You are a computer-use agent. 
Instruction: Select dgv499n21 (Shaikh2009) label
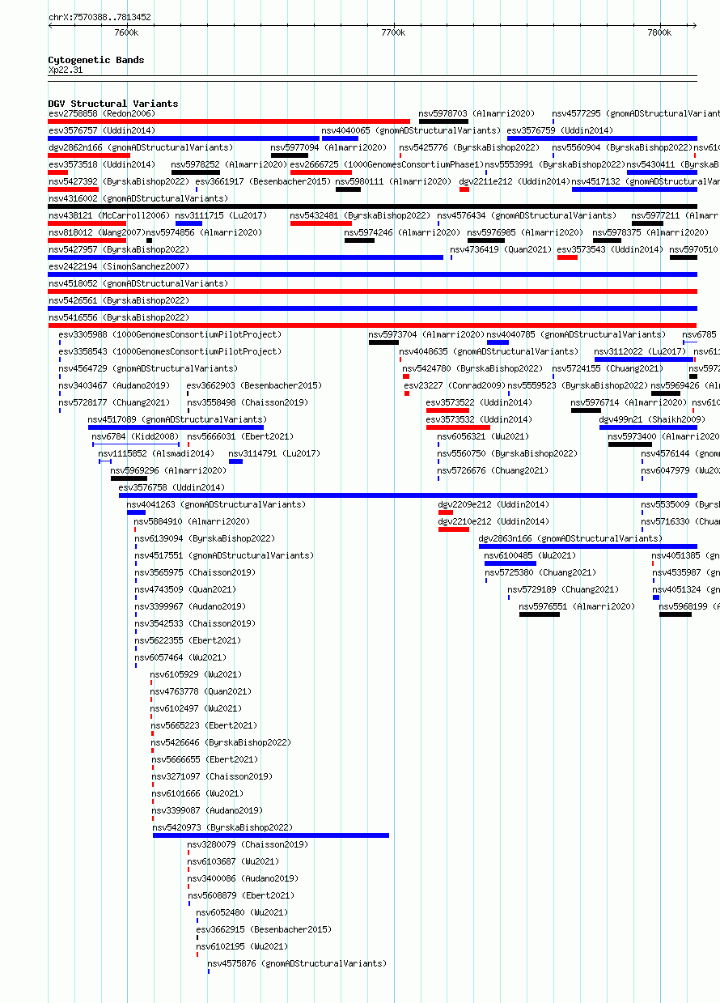click(652, 420)
